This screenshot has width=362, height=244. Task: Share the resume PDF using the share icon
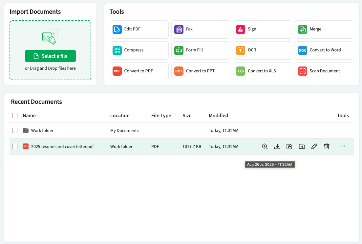(289, 146)
